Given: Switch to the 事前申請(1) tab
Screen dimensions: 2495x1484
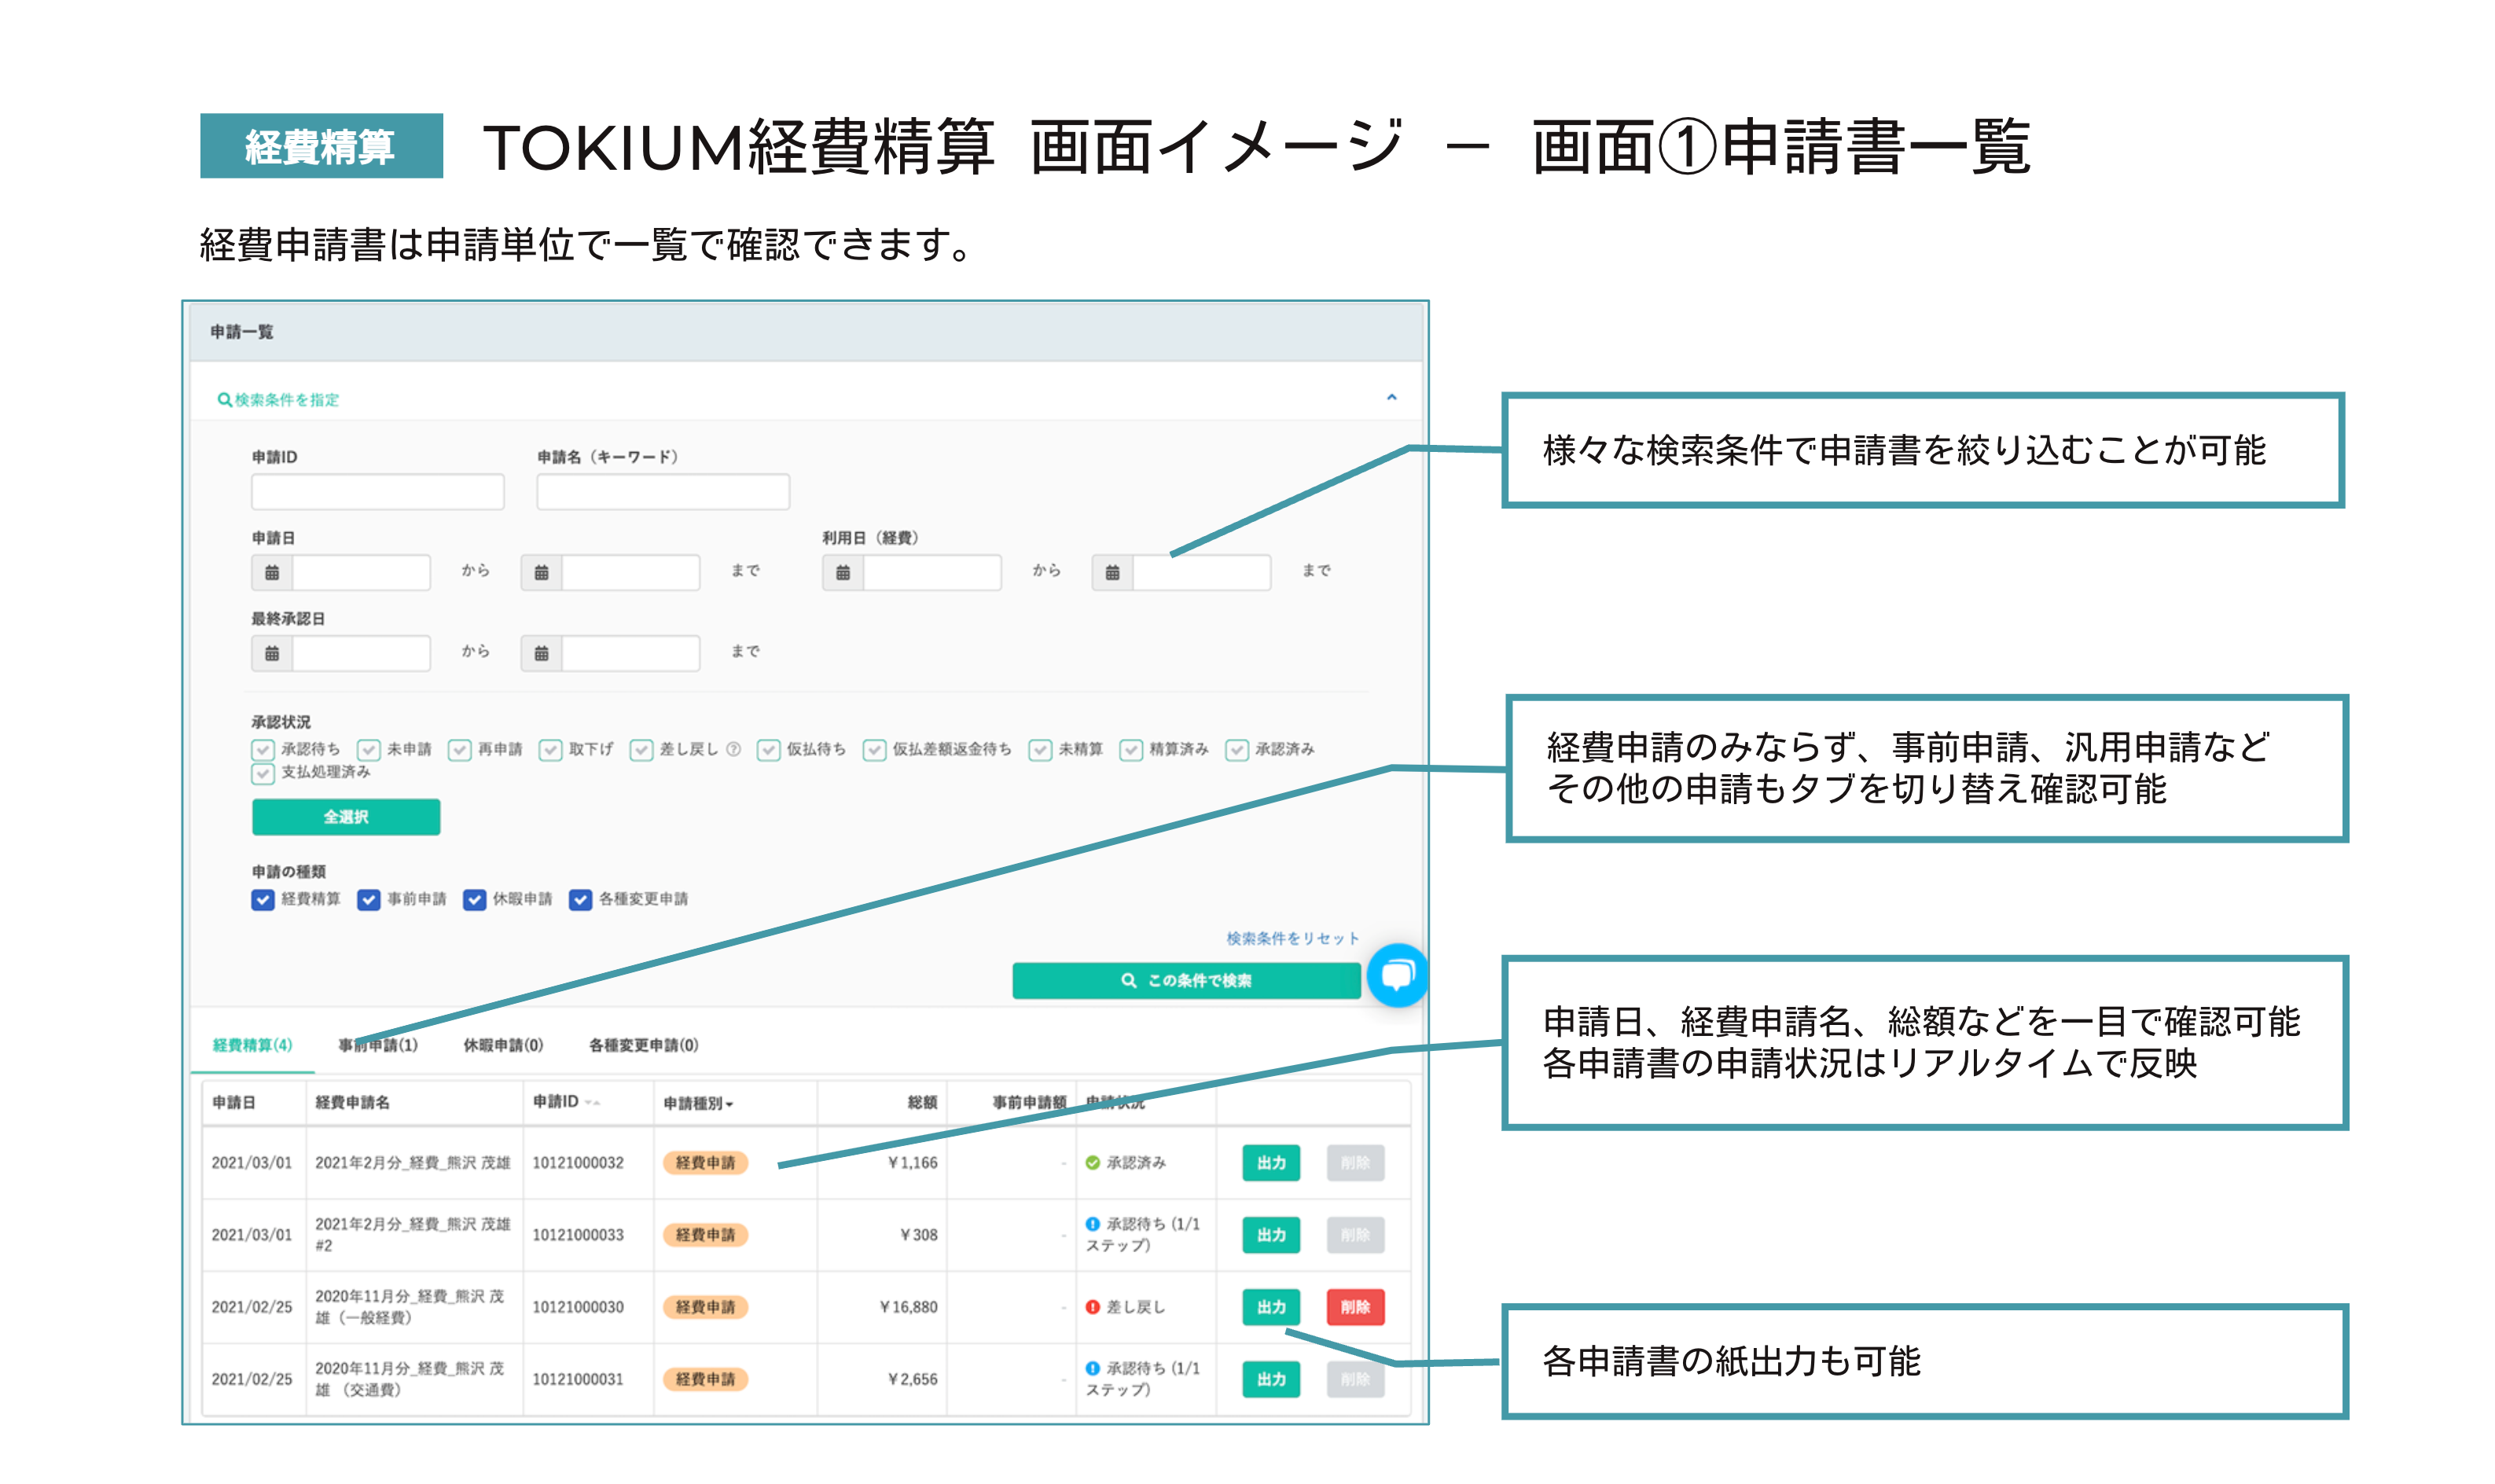Looking at the screenshot, I should 378,1045.
